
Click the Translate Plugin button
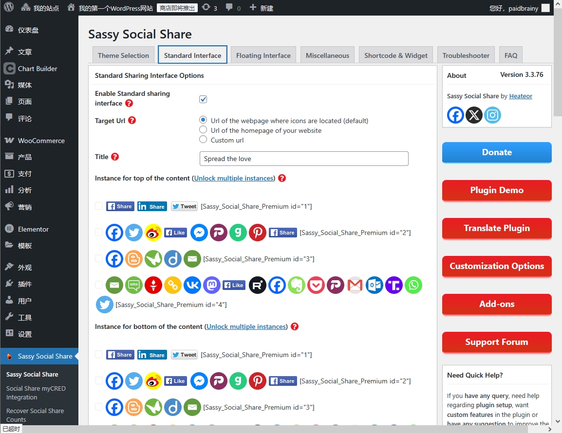click(497, 228)
